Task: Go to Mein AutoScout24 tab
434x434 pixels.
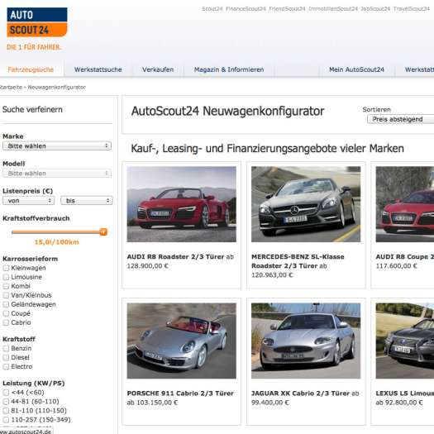Action: coord(356,69)
